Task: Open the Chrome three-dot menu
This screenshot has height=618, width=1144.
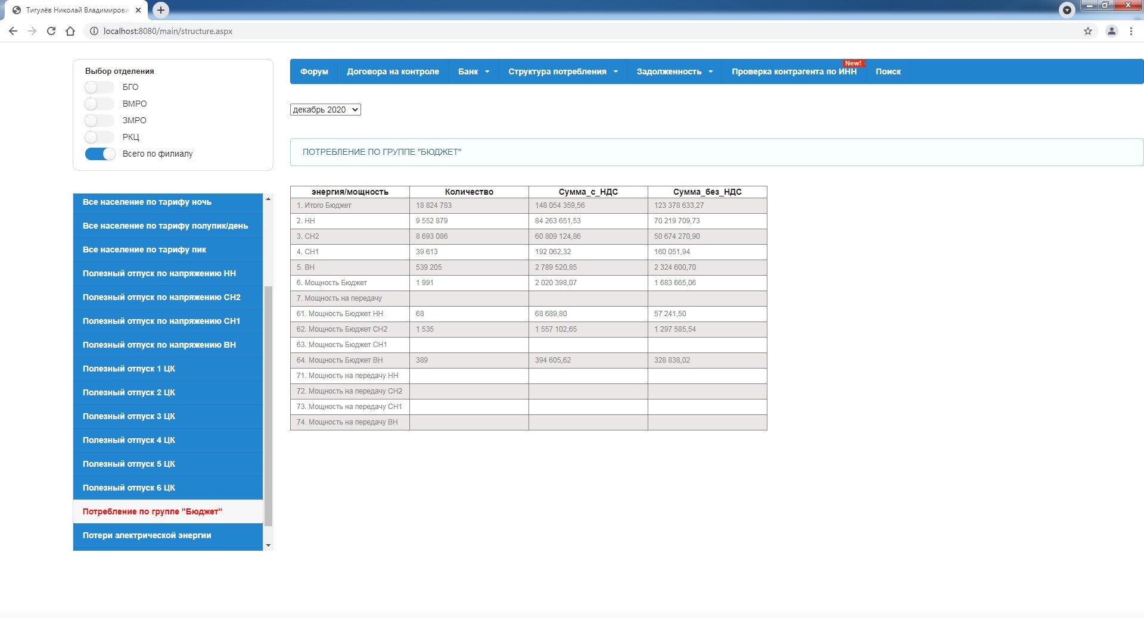Action: (x=1131, y=31)
